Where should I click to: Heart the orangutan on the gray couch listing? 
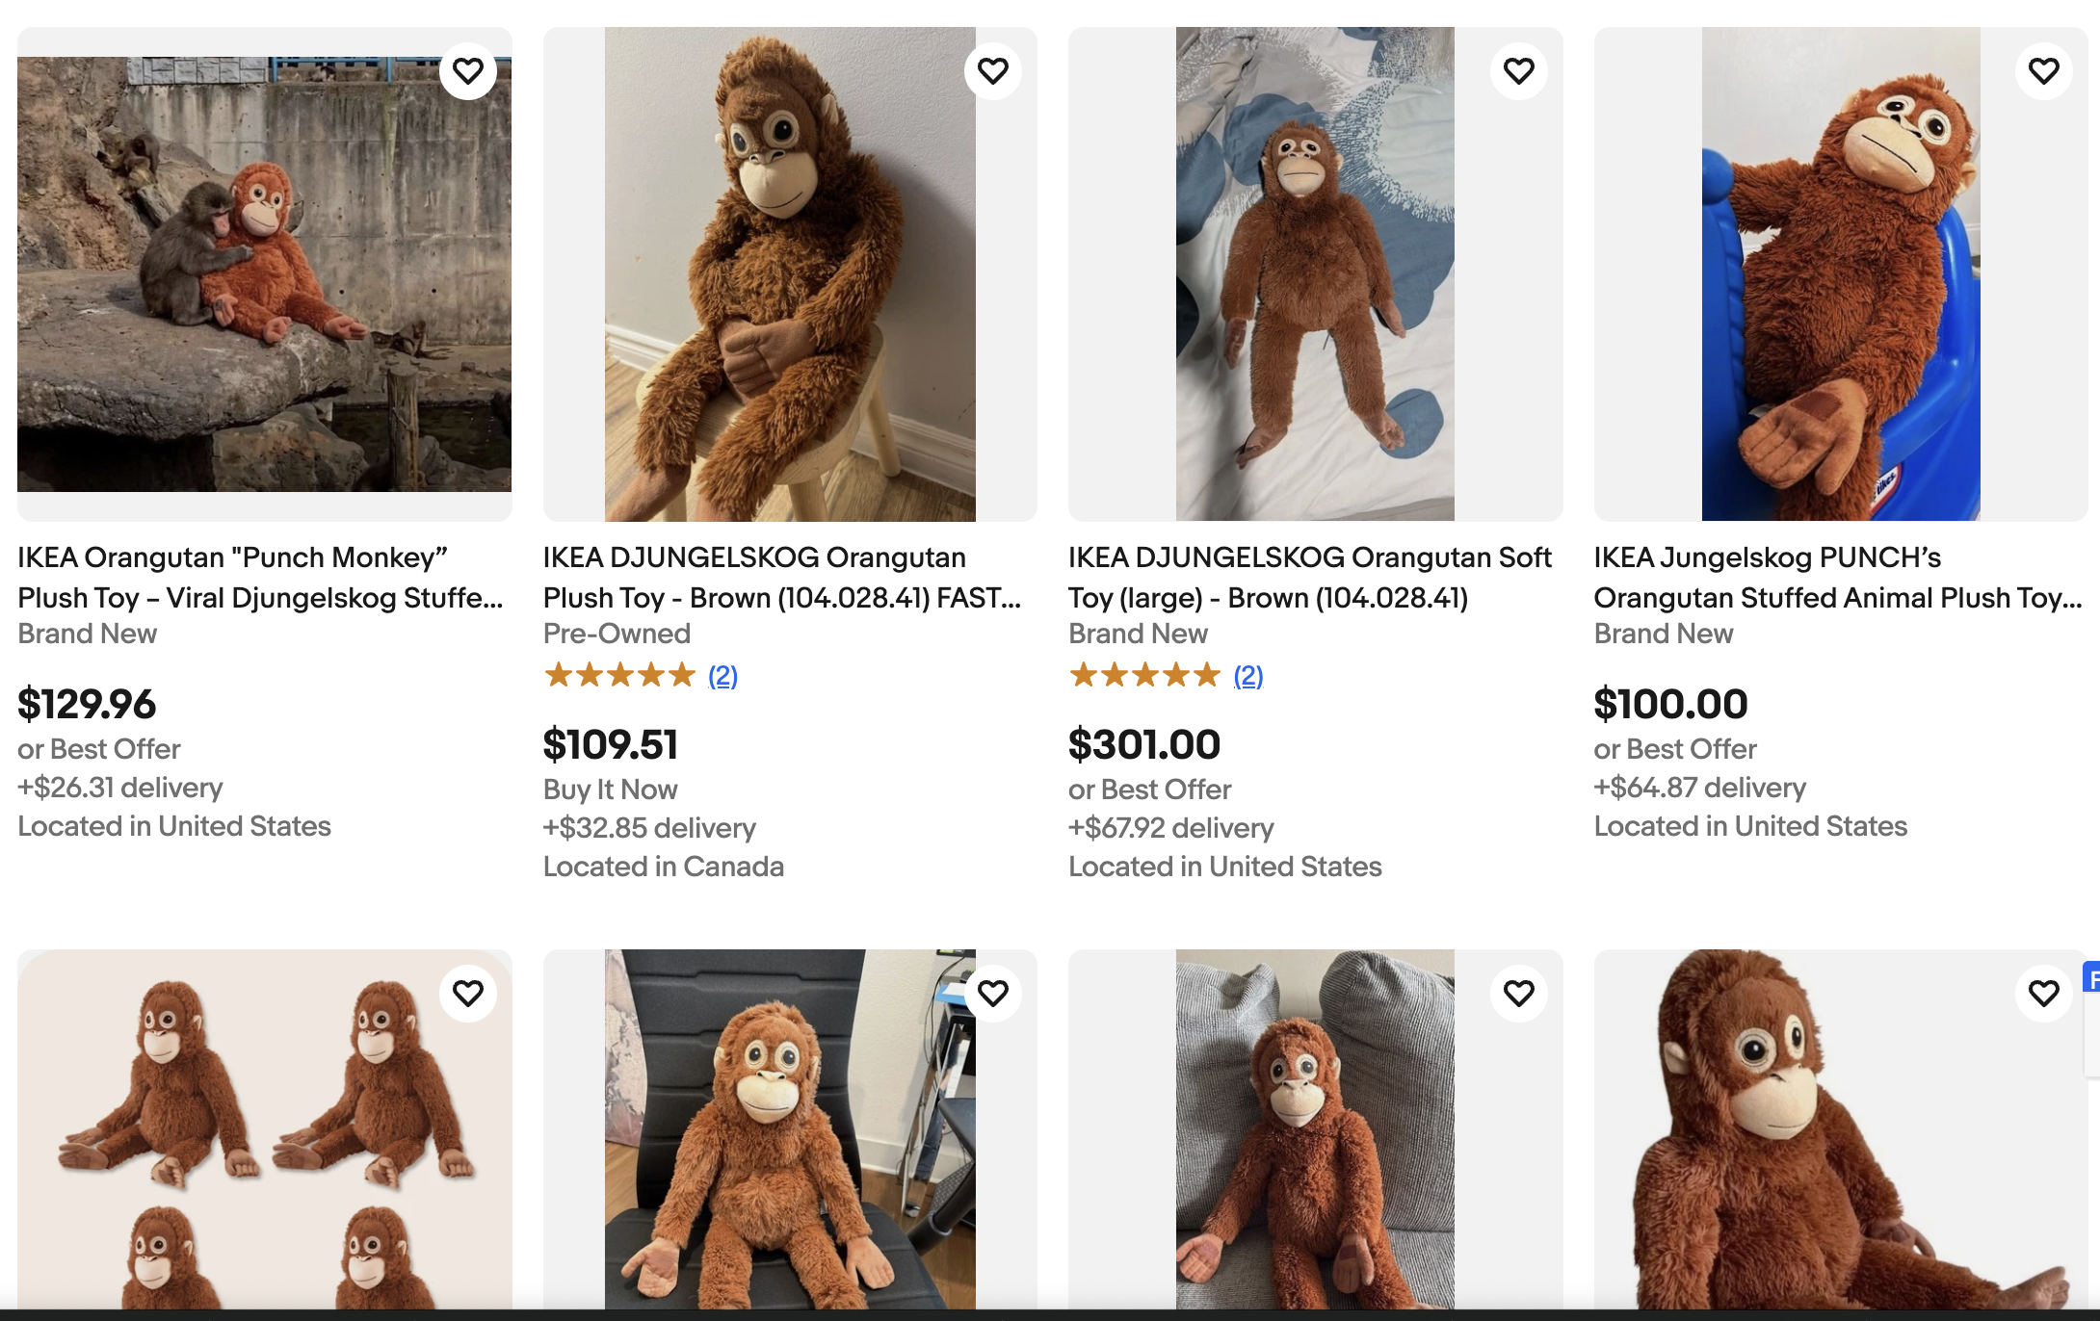coord(1519,994)
